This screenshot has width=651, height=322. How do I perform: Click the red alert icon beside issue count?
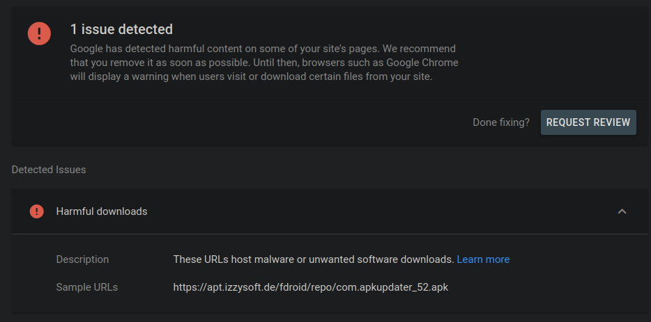tap(39, 33)
